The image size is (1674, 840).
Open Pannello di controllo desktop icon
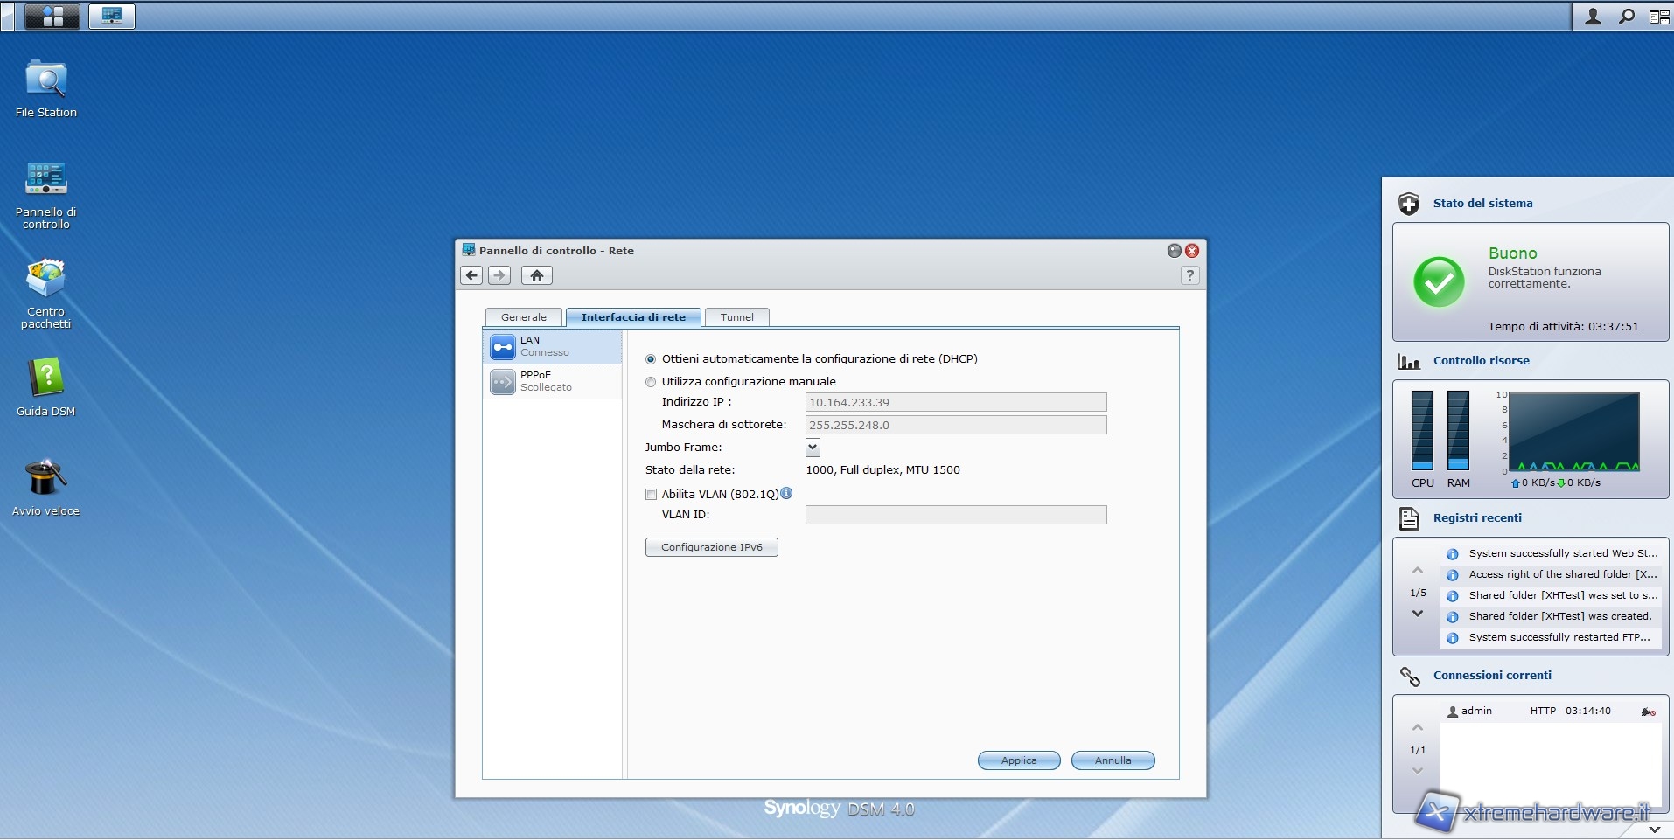point(45,180)
